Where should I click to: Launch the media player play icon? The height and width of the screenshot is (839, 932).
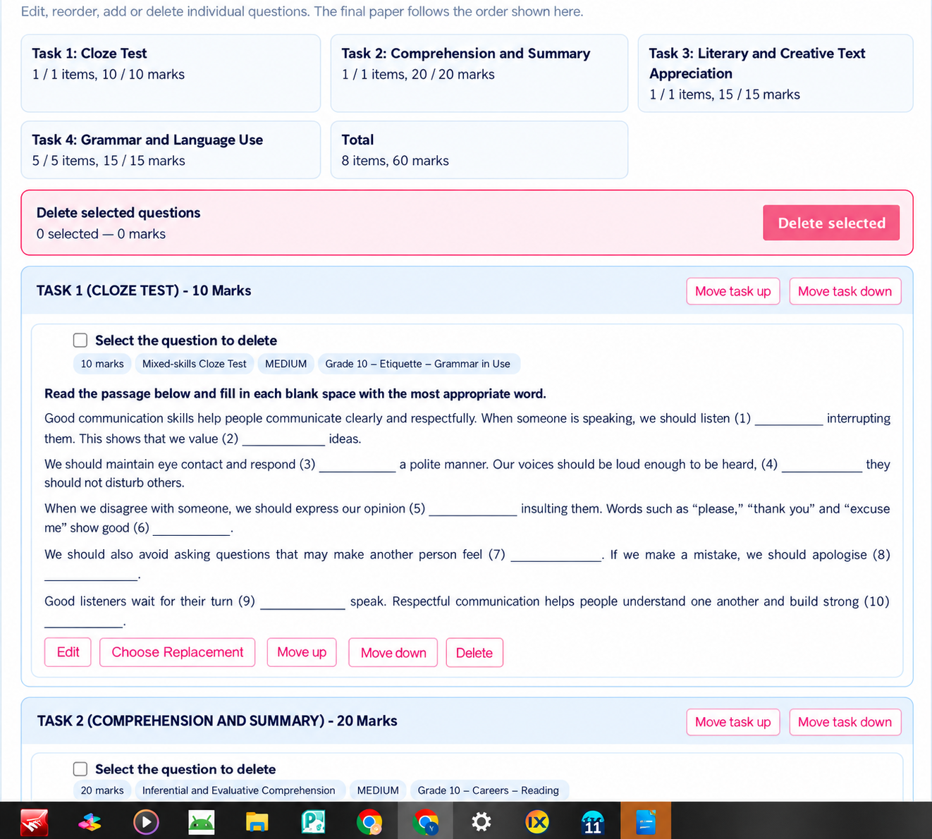click(146, 822)
